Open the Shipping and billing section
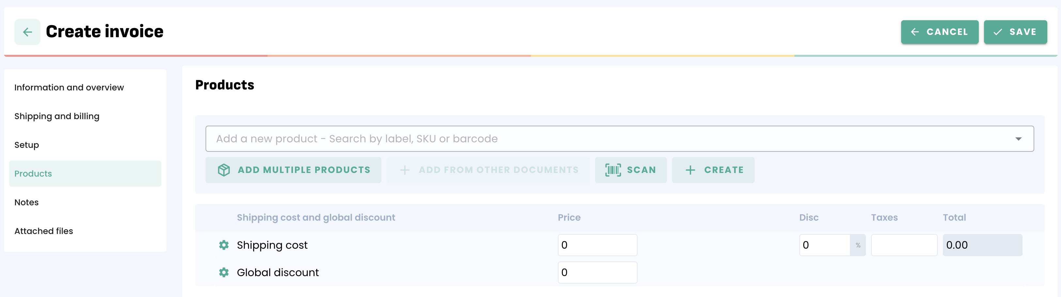1061x297 pixels. pos(57,116)
